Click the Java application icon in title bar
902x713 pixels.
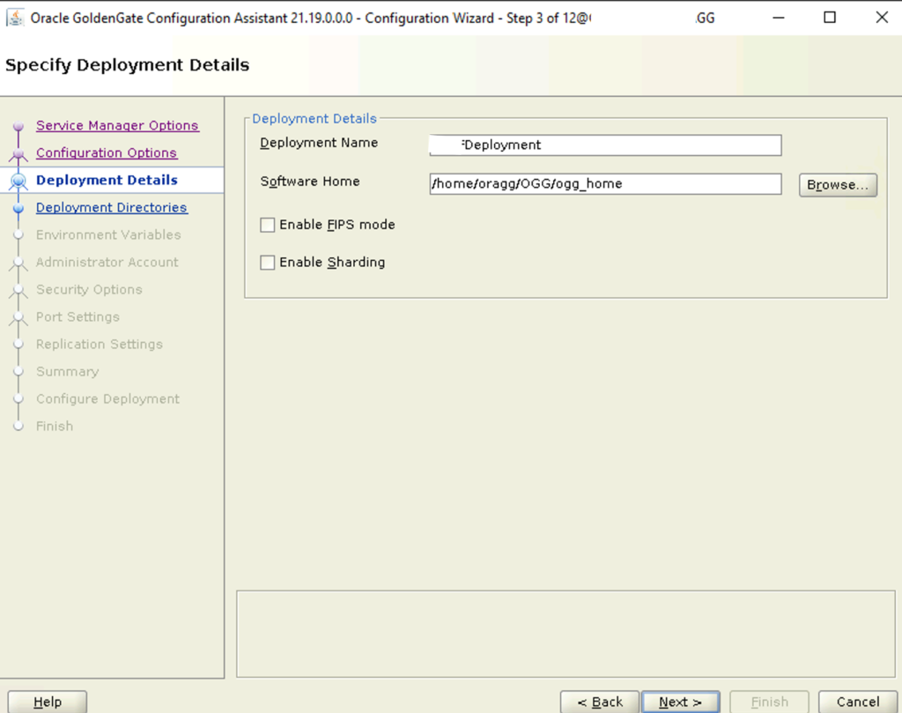coord(15,18)
